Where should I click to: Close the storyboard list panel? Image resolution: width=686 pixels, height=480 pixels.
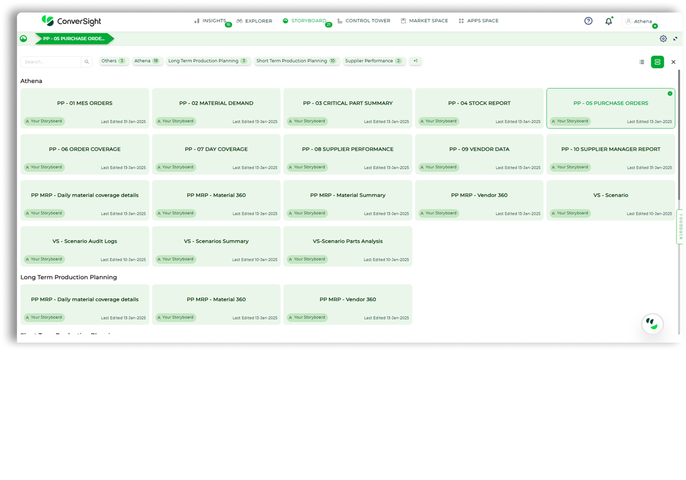[673, 62]
